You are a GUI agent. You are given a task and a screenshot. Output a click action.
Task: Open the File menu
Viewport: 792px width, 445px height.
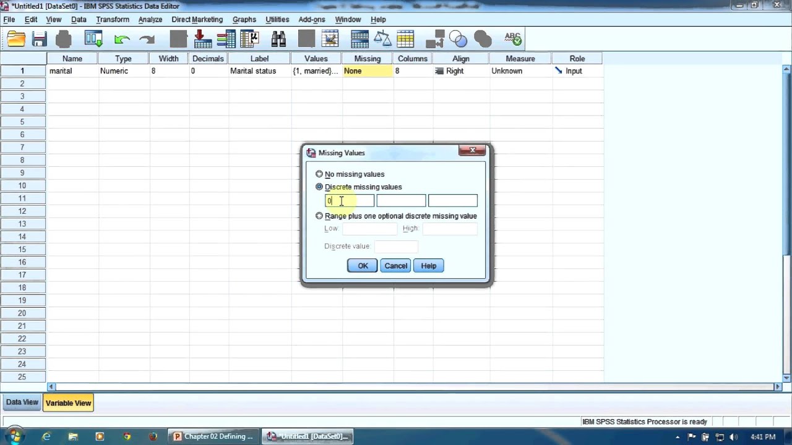click(x=9, y=20)
